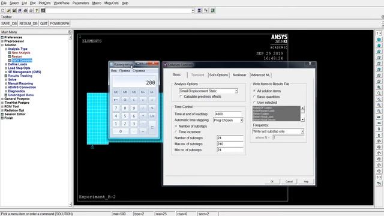
Task: Click the Reset Picking icon
Action: point(206,11)
